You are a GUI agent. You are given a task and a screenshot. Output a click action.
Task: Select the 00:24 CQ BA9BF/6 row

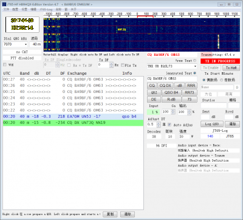click(73, 98)
